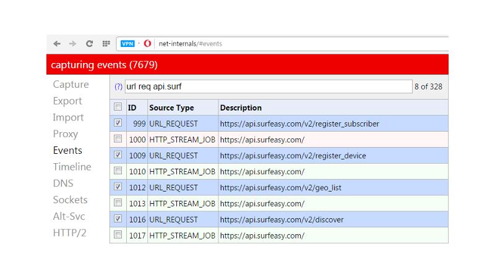Click URL_REQUEST in row 1012

(x=173, y=188)
